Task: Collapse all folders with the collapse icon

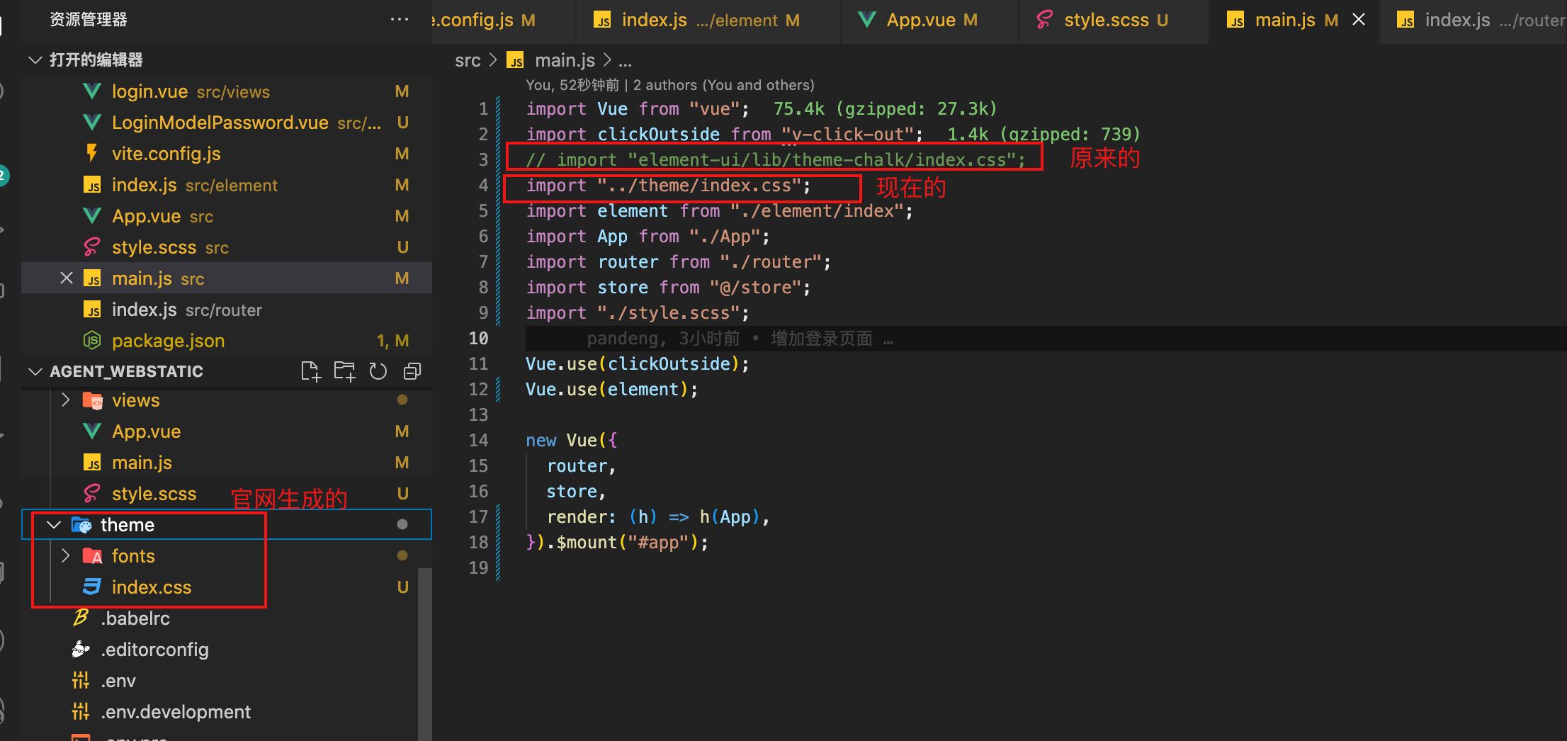Action: tap(412, 371)
